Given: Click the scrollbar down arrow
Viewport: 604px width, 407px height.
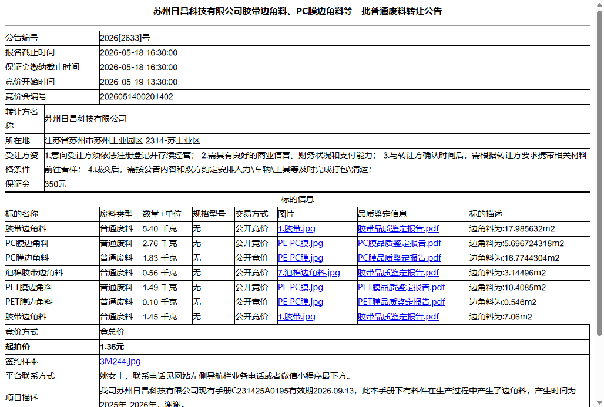Looking at the screenshot, I should (x=599, y=402).
